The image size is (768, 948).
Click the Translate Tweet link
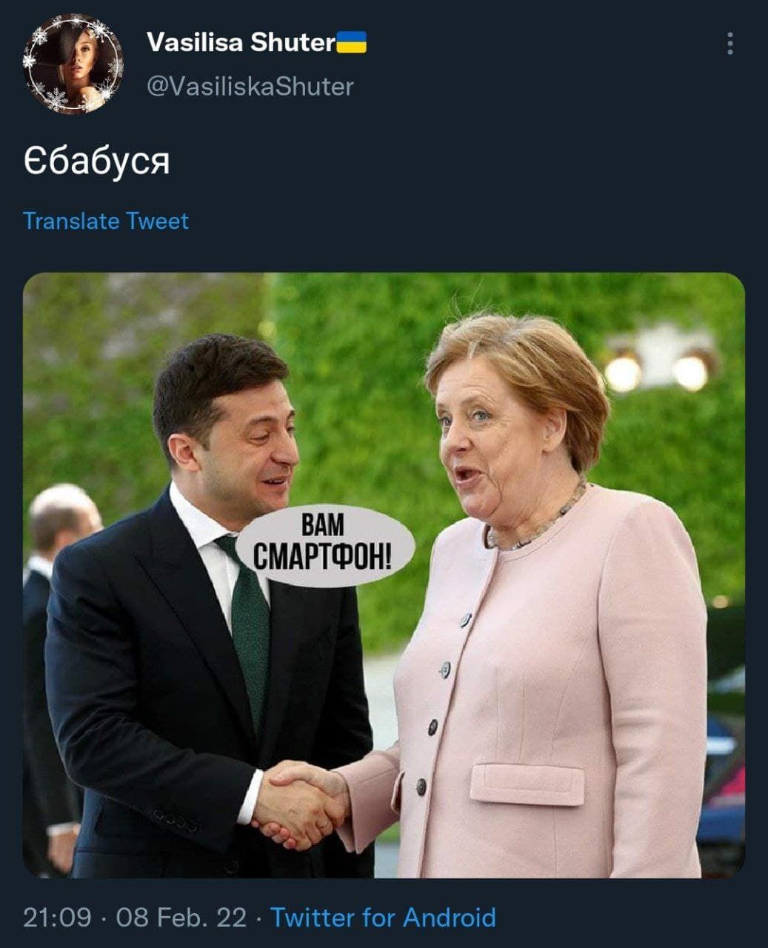point(106,221)
